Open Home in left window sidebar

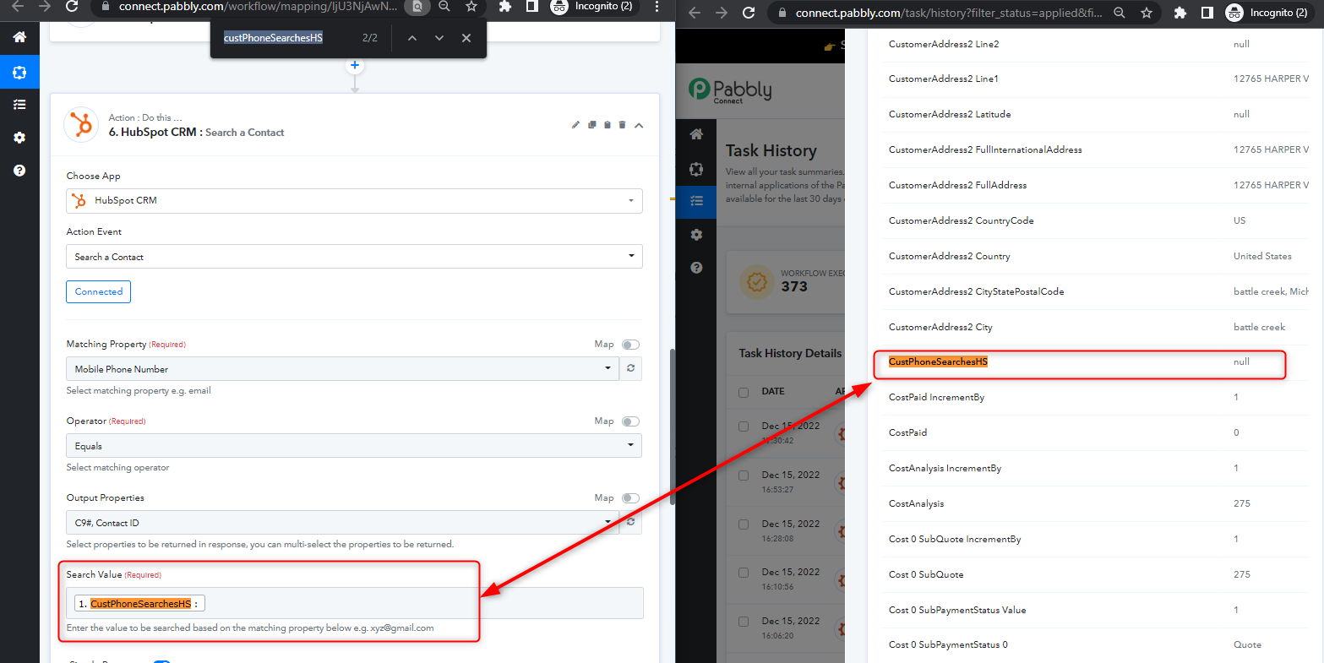pyautogui.click(x=19, y=37)
